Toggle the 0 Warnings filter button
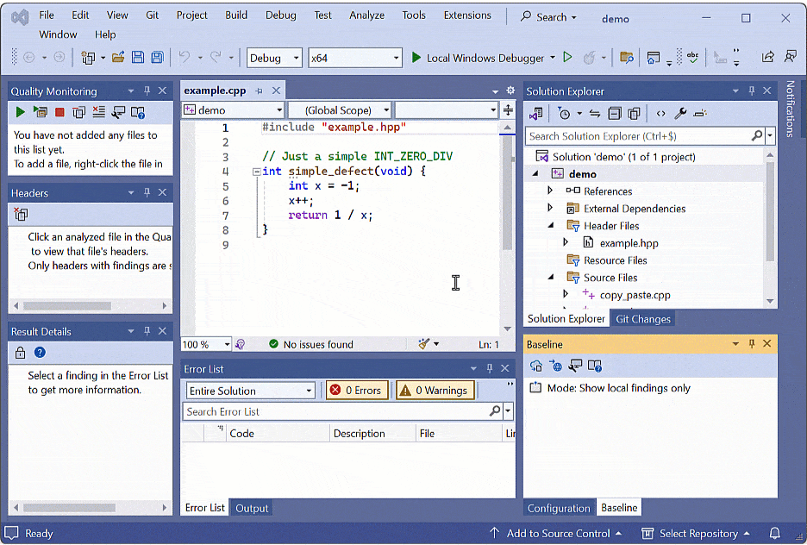Image resolution: width=807 pixels, height=545 pixels. [435, 391]
